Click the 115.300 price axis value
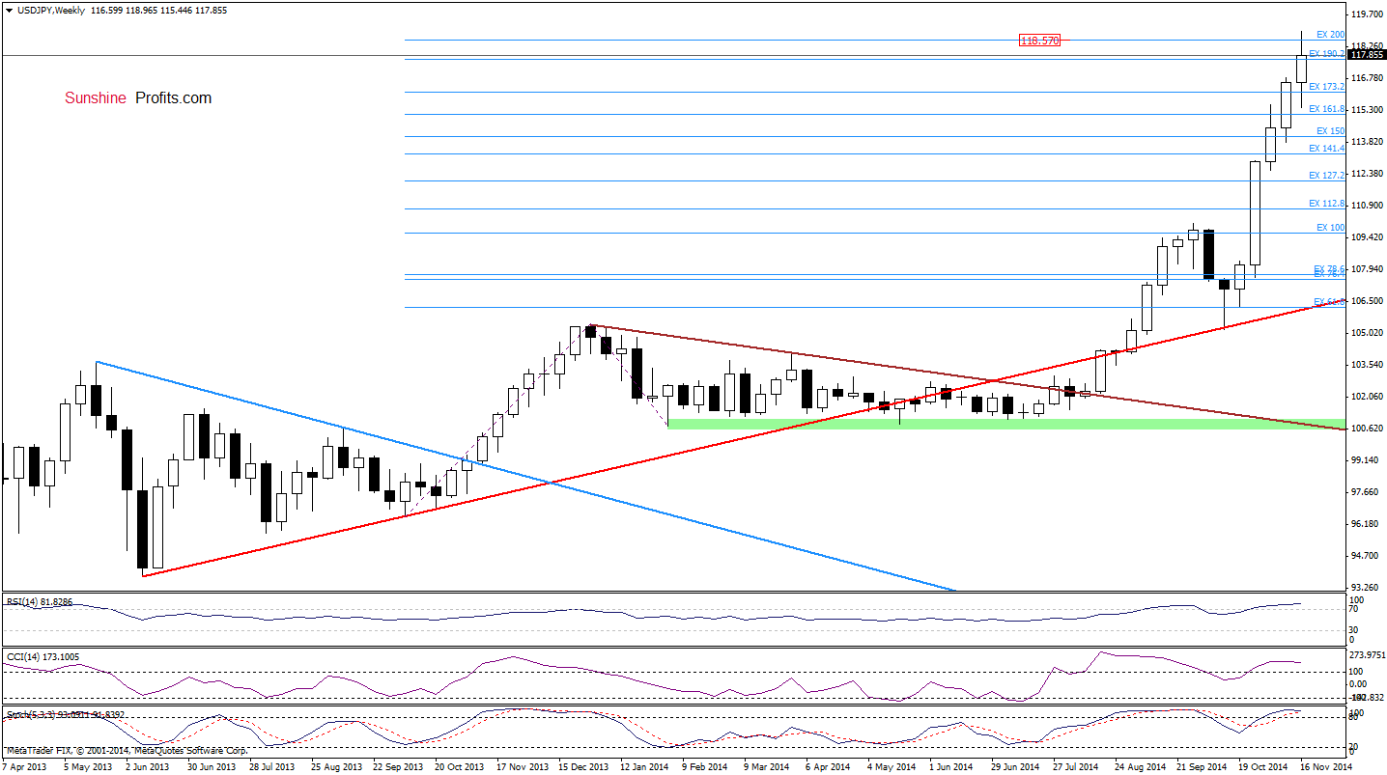The height and width of the screenshot is (775, 1387). [x=1368, y=110]
